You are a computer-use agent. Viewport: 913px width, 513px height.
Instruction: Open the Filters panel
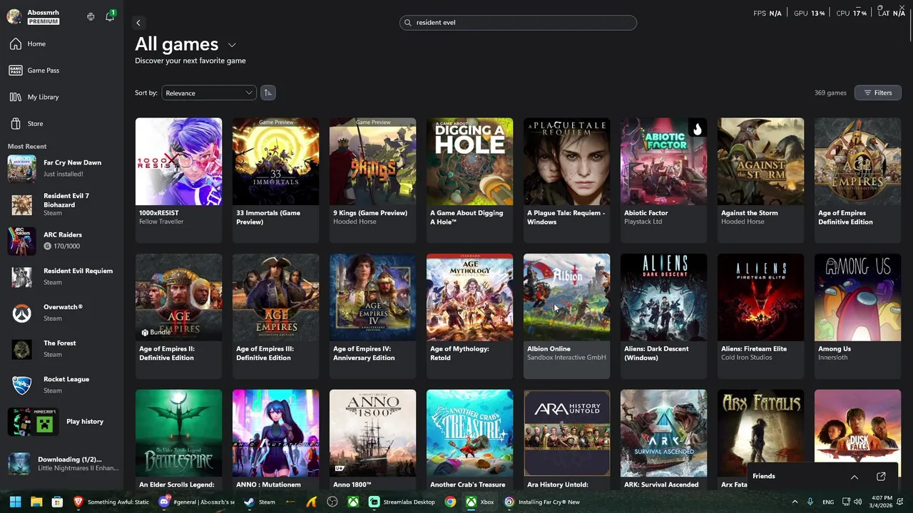point(878,93)
